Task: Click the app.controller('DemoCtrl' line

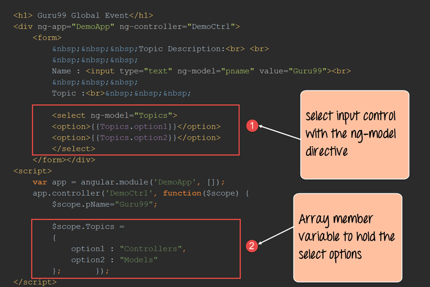Action: pos(95,193)
